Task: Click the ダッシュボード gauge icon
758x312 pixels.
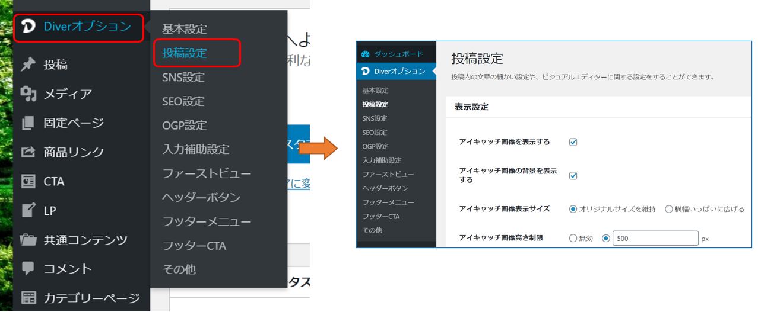Action: click(x=366, y=54)
